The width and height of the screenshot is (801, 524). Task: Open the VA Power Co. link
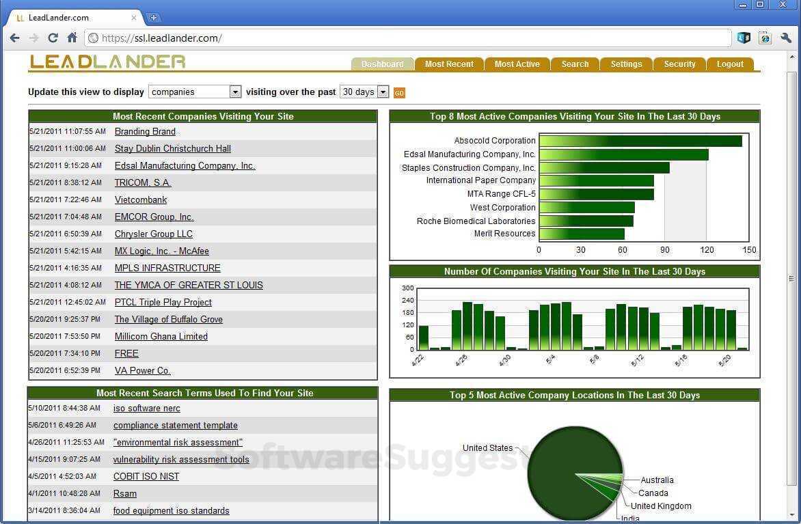click(x=143, y=370)
